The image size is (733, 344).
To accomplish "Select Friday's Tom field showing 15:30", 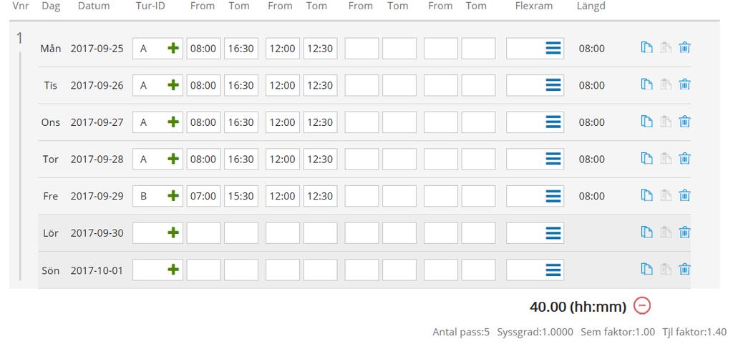I will (241, 196).
